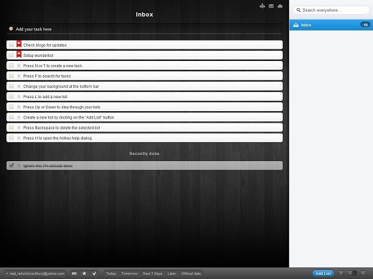Image resolution: width=373 pixels, height=279 pixels.
Task: Click the circle icon beside Add your task here
Action: click(11, 28)
